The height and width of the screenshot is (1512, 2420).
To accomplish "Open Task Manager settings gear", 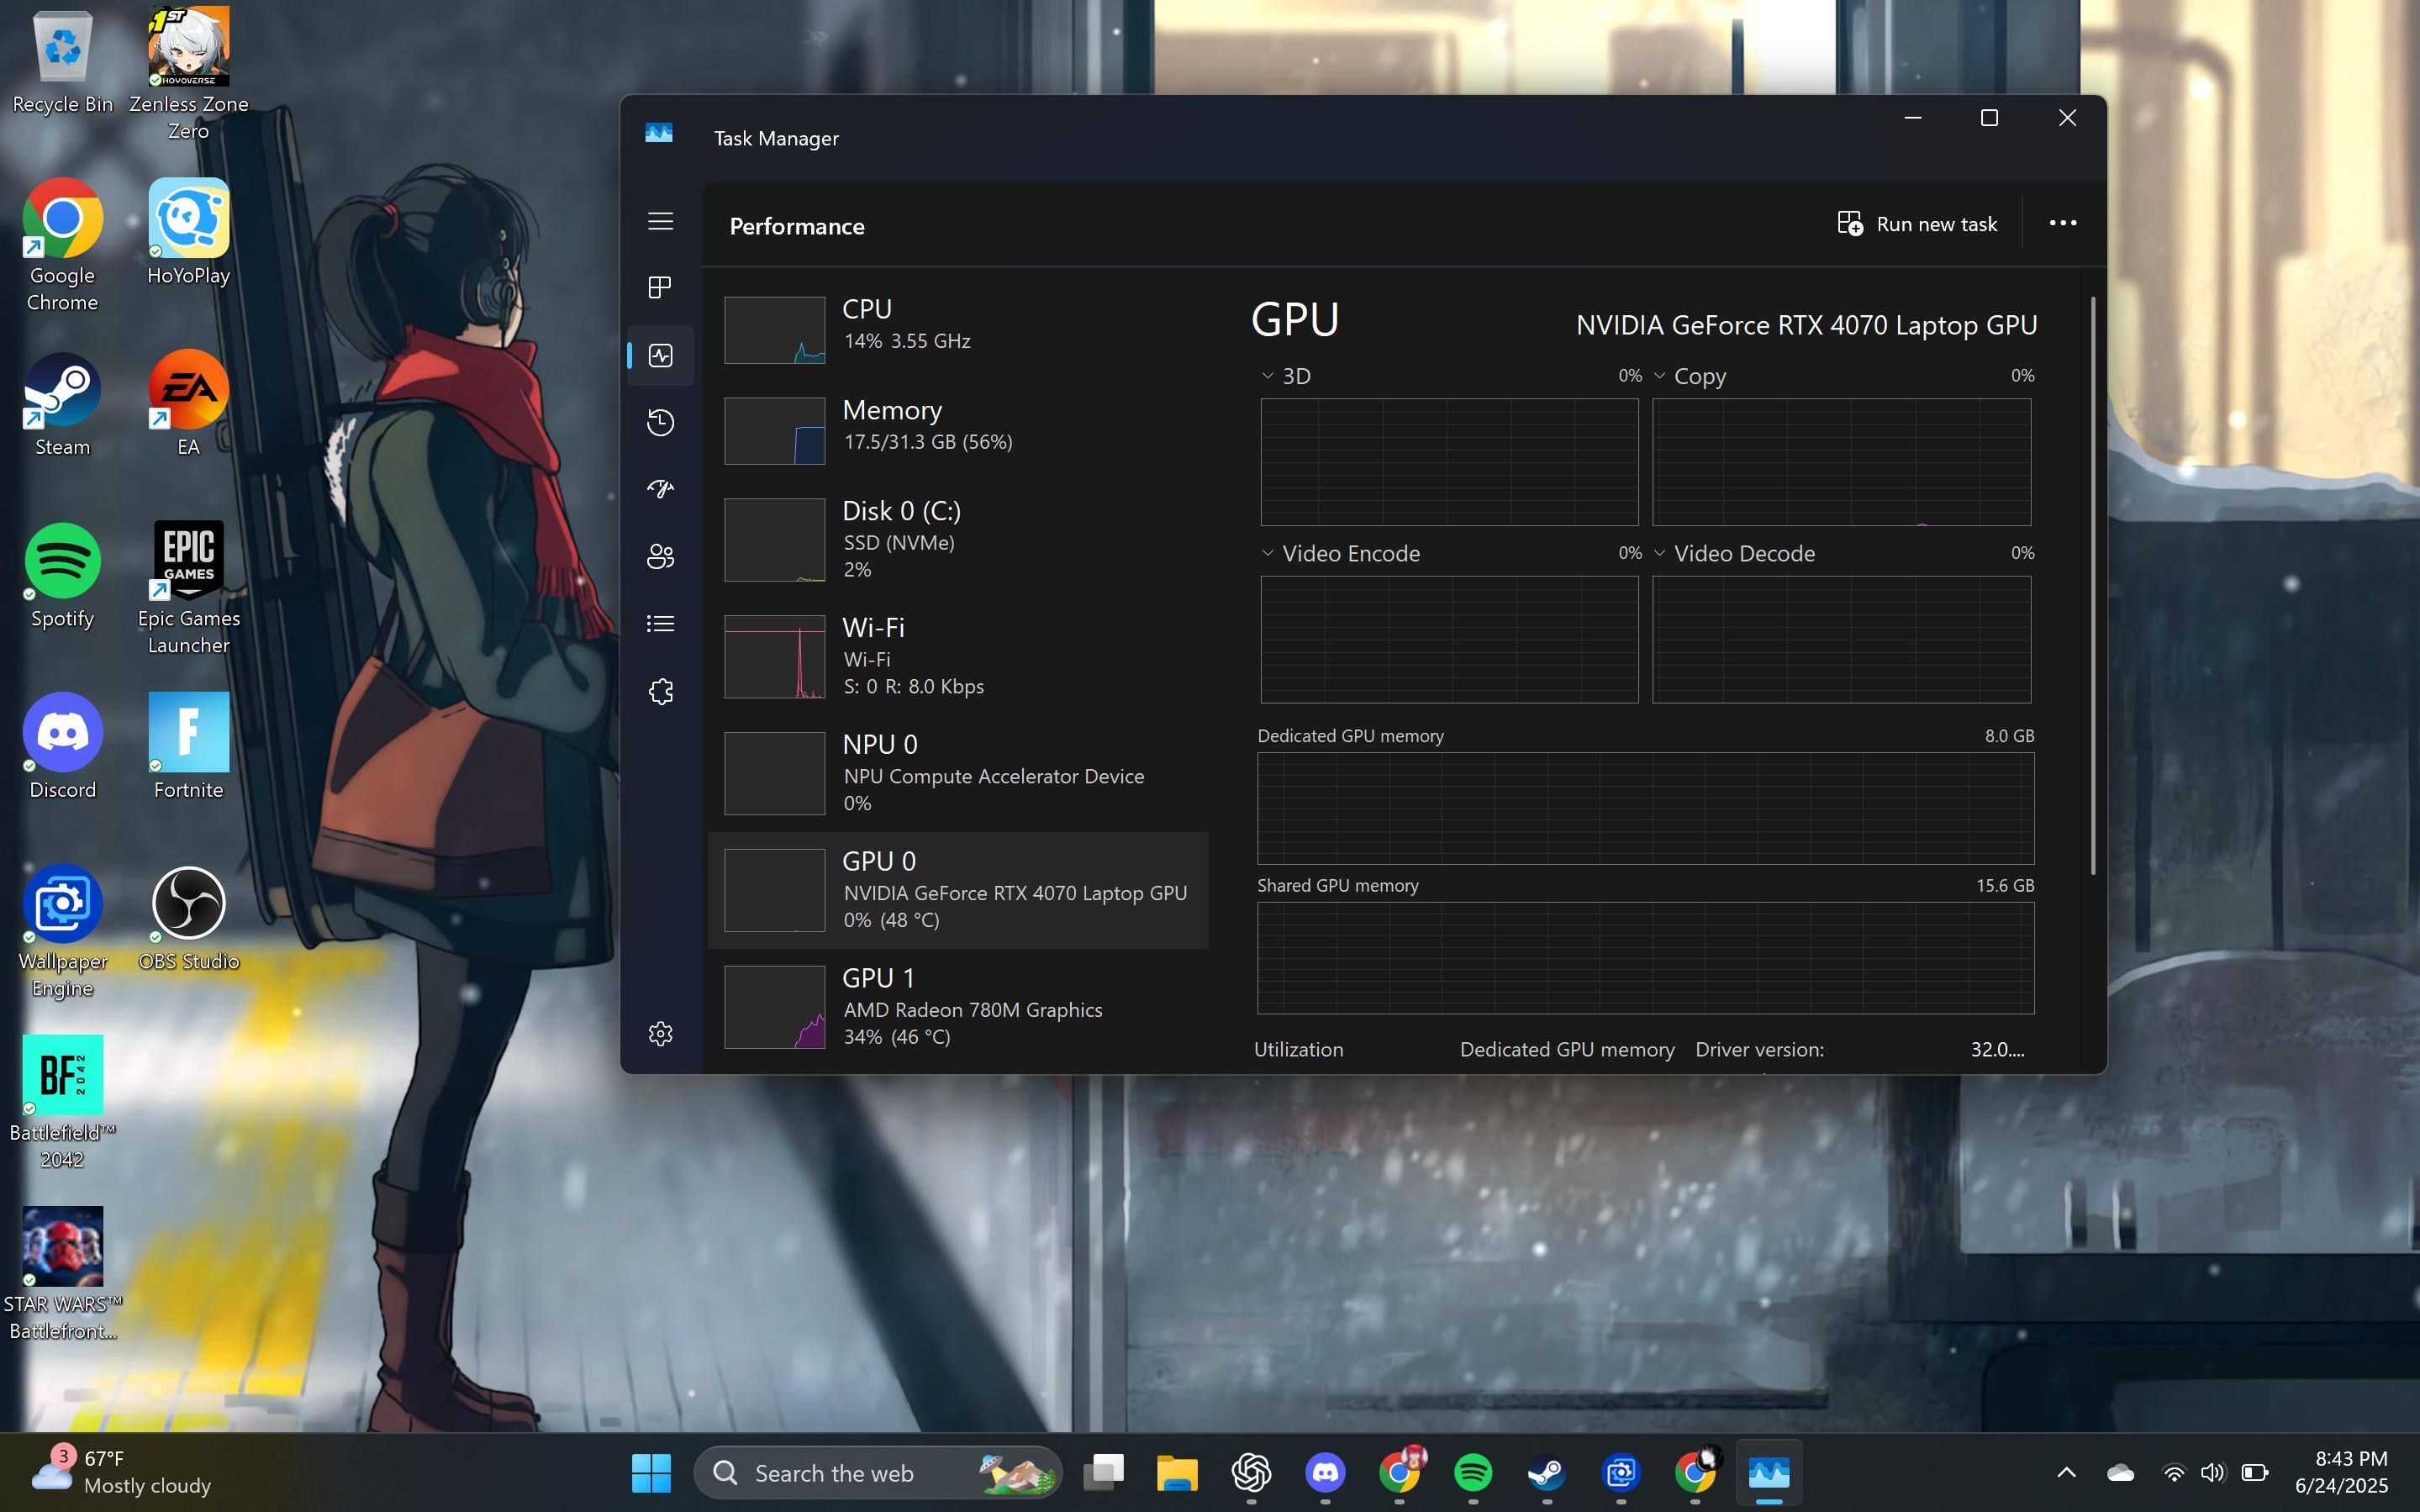I will pos(660,1033).
